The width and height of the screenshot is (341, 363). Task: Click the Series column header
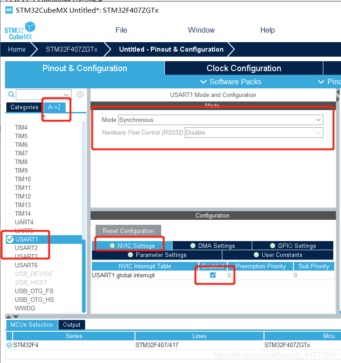point(74,336)
